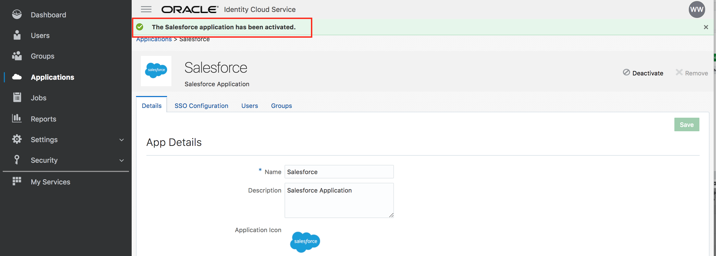This screenshot has height=256, width=716.
Task: Open Reports in the sidebar
Action: point(43,119)
